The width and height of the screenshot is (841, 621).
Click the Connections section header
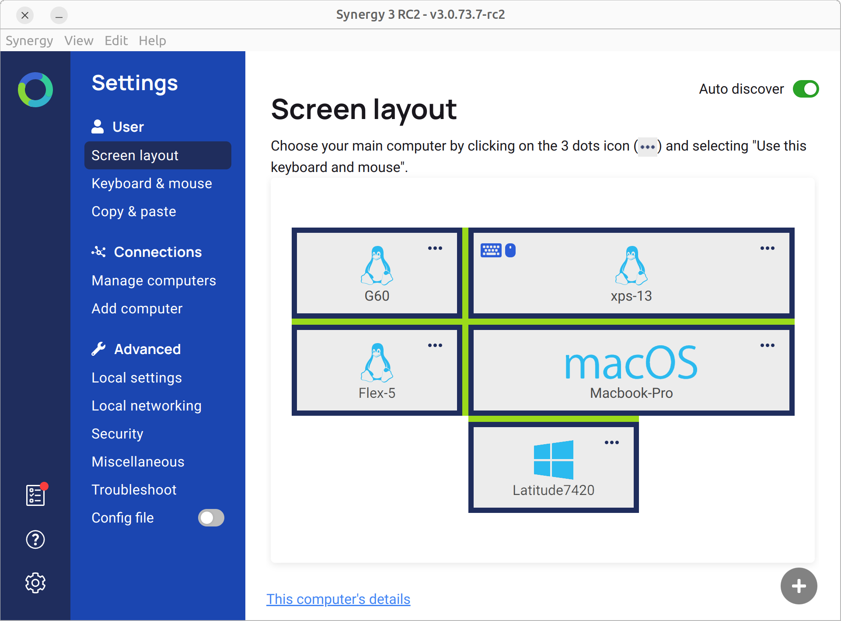(x=147, y=252)
